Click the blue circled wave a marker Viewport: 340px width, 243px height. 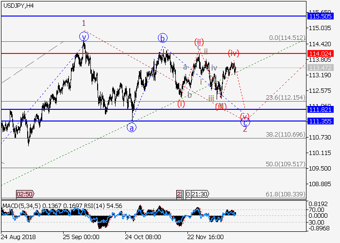click(131, 128)
